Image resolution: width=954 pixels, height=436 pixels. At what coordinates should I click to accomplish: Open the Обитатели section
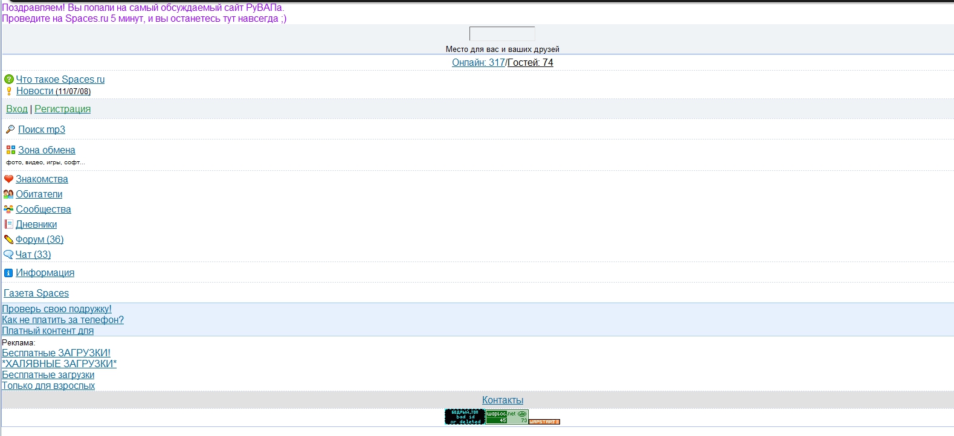pyautogui.click(x=39, y=194)
